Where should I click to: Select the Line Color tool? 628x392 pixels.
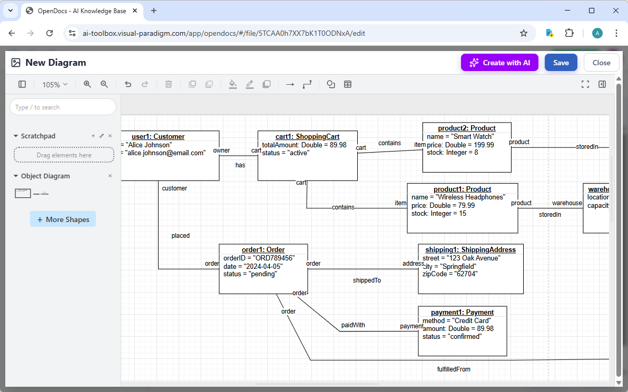250,84
